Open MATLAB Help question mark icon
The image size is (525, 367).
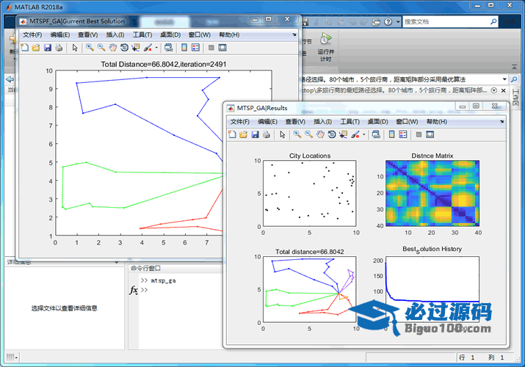[x=388, y=22]
